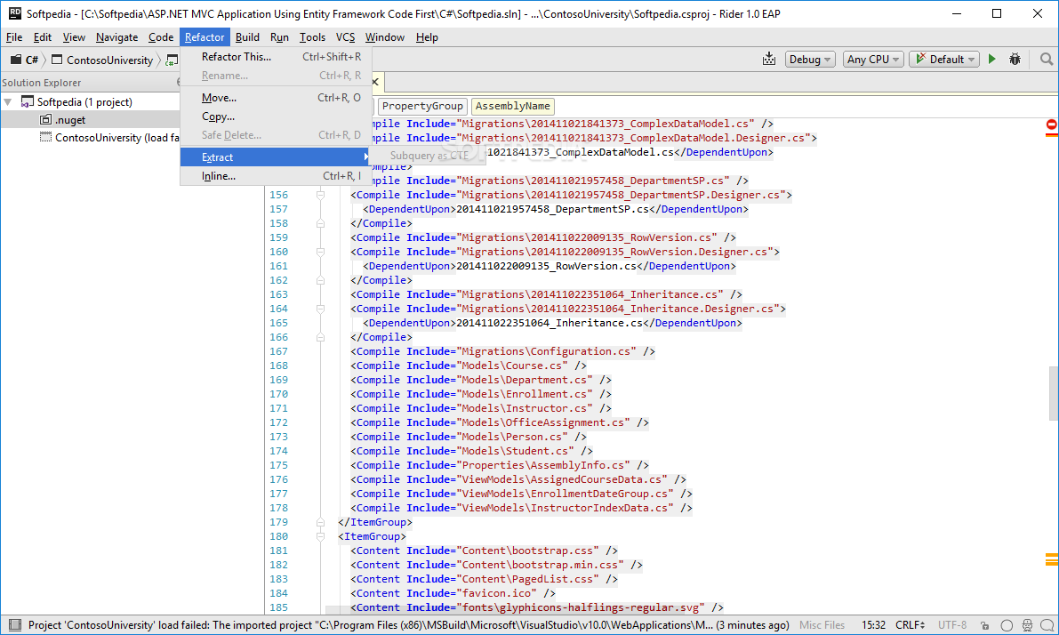Click the circle indicator in status bar

(1007, 625)
